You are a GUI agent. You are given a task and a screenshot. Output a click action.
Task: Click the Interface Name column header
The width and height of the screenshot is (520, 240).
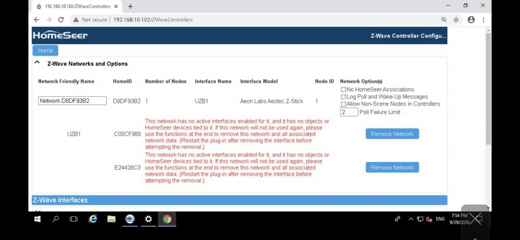213,81
